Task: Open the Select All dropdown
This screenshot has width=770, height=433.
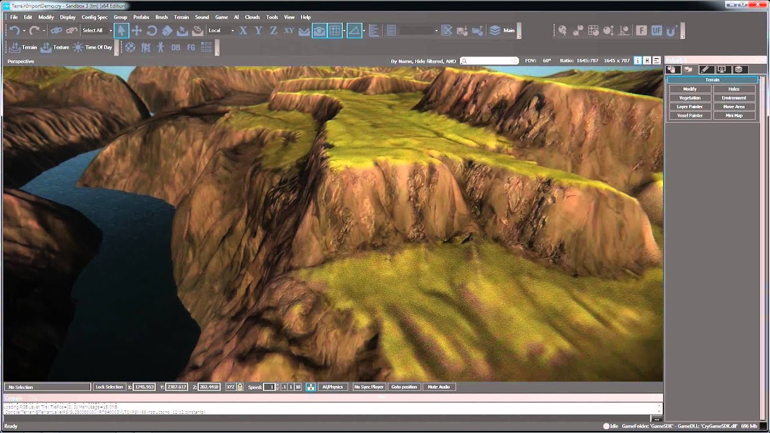Action: click(x=97, y=30)
